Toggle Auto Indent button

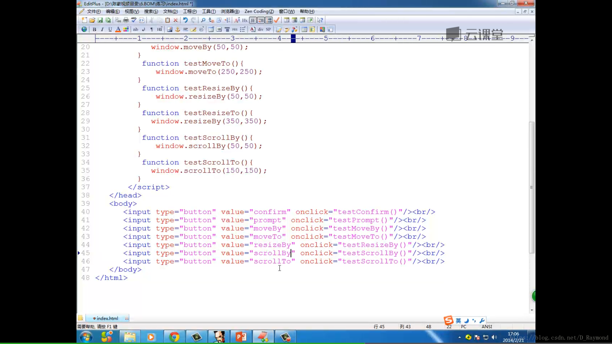261,20
